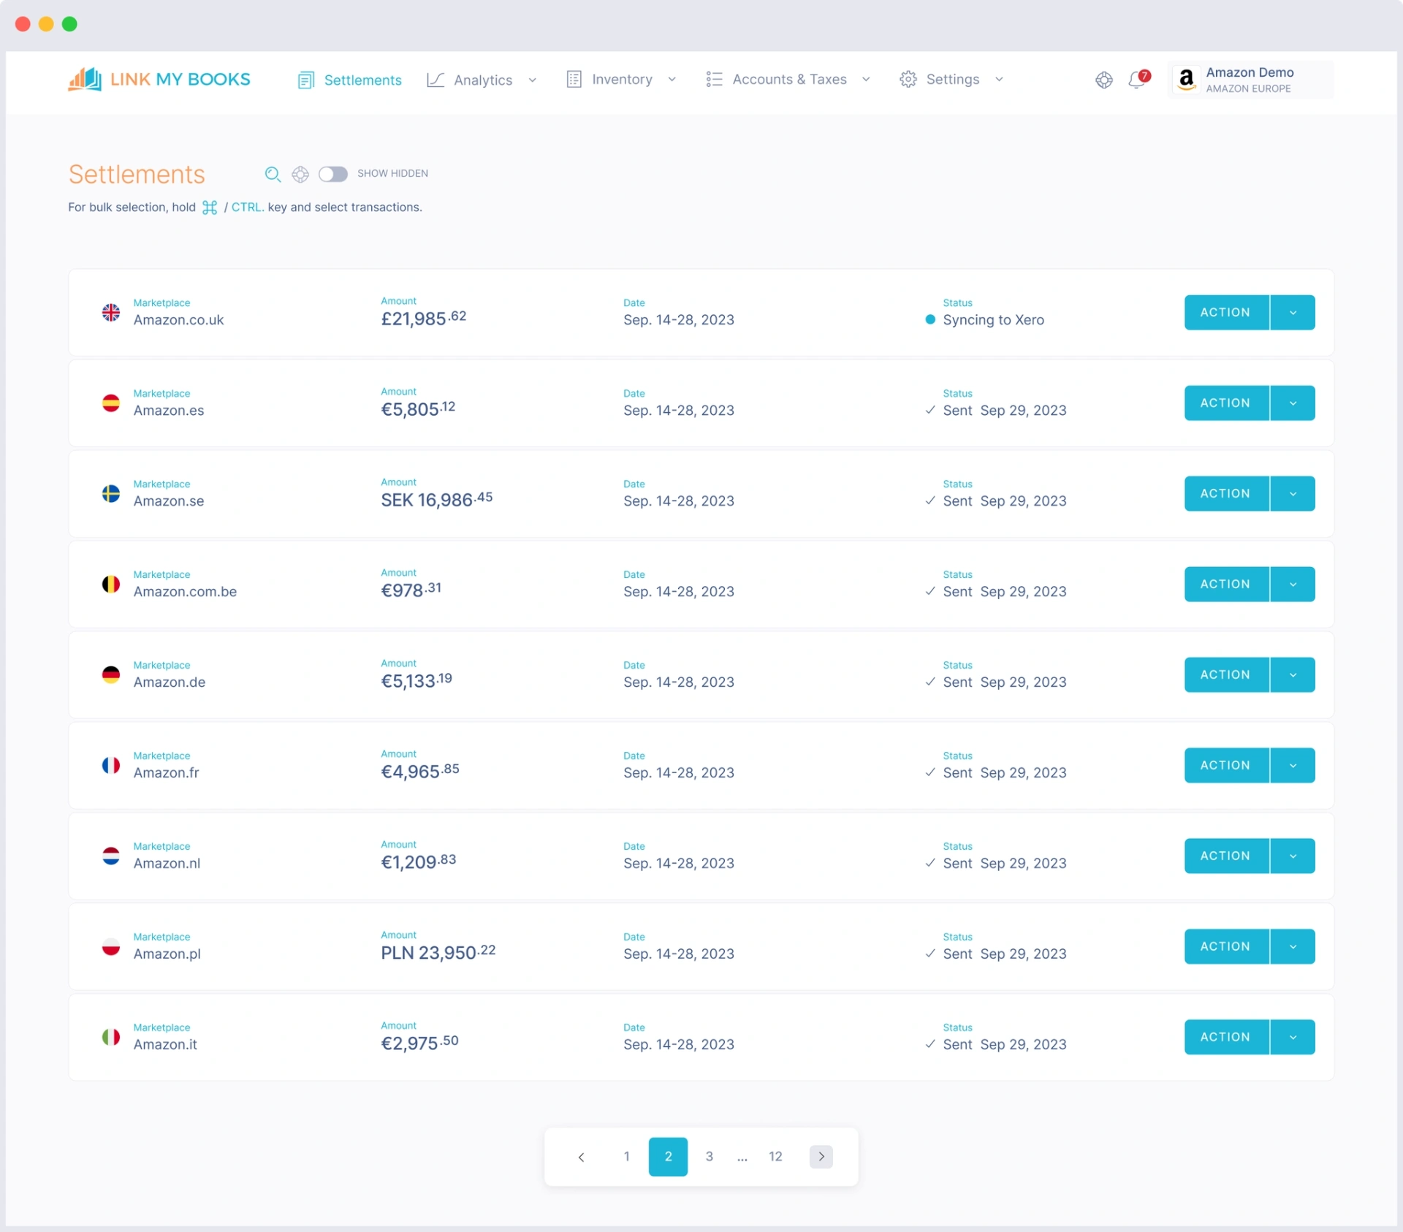The height and width of the screenshot is (1232, 1403).
Task: Click the Link My Books logo
Action: pos(159,79)
